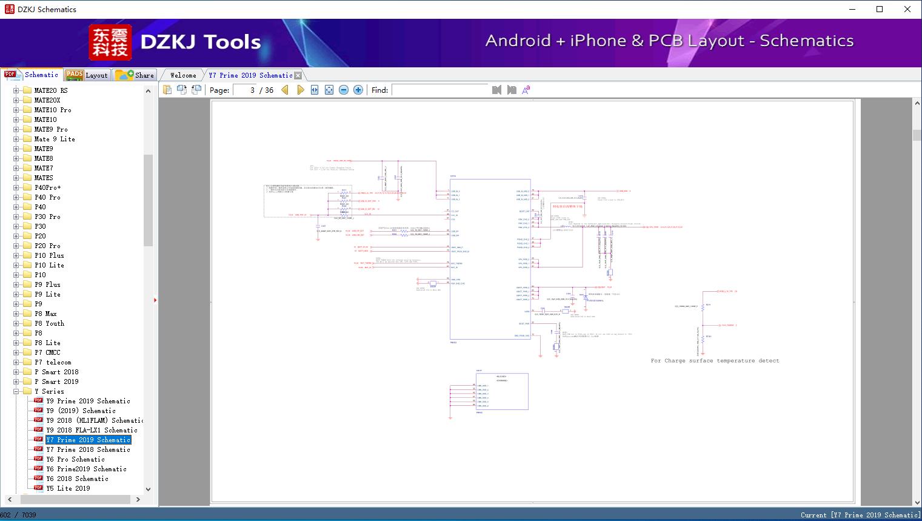Collapse the Y Series folder
This screenshot has width=922, height=521.
[16, 391]
